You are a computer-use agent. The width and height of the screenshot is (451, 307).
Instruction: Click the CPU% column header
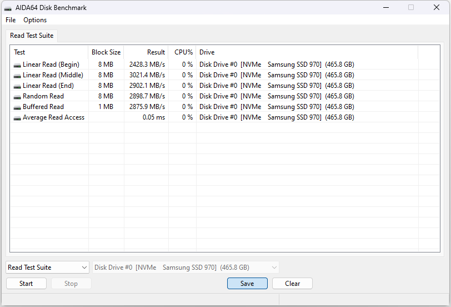tap(182, 52)
